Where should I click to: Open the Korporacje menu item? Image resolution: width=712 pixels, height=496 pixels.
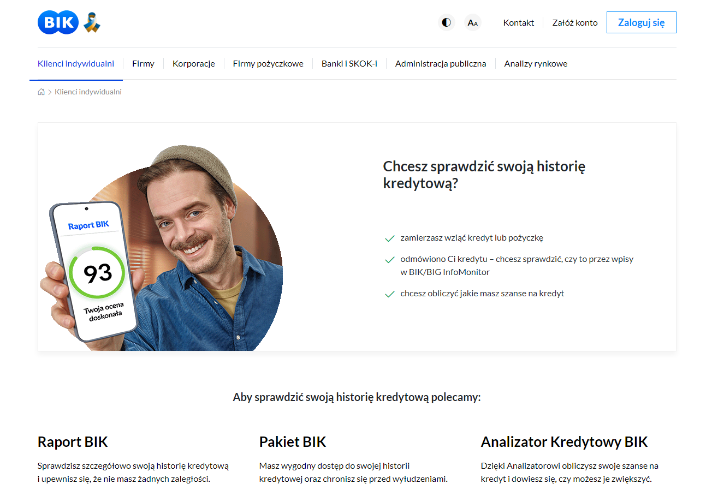pyautogui.click(x=194, y=63)
